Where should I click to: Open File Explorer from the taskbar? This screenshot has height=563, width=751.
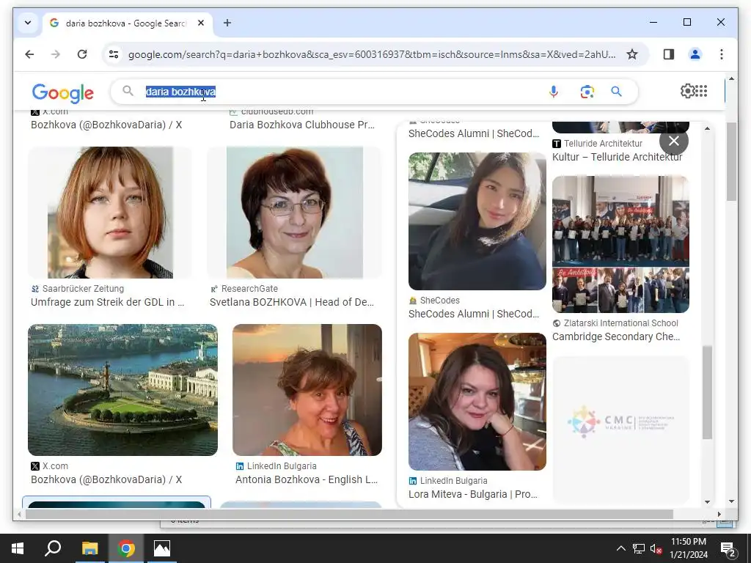click(x=89, y=548)
